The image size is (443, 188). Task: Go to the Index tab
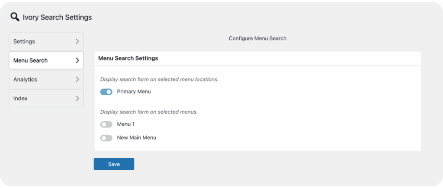[46, 98]
